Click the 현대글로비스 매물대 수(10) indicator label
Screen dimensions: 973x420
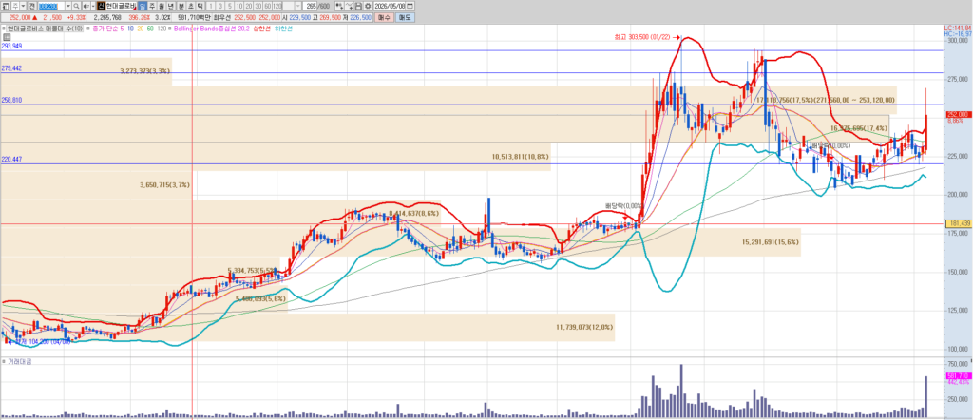pos(45,29)
